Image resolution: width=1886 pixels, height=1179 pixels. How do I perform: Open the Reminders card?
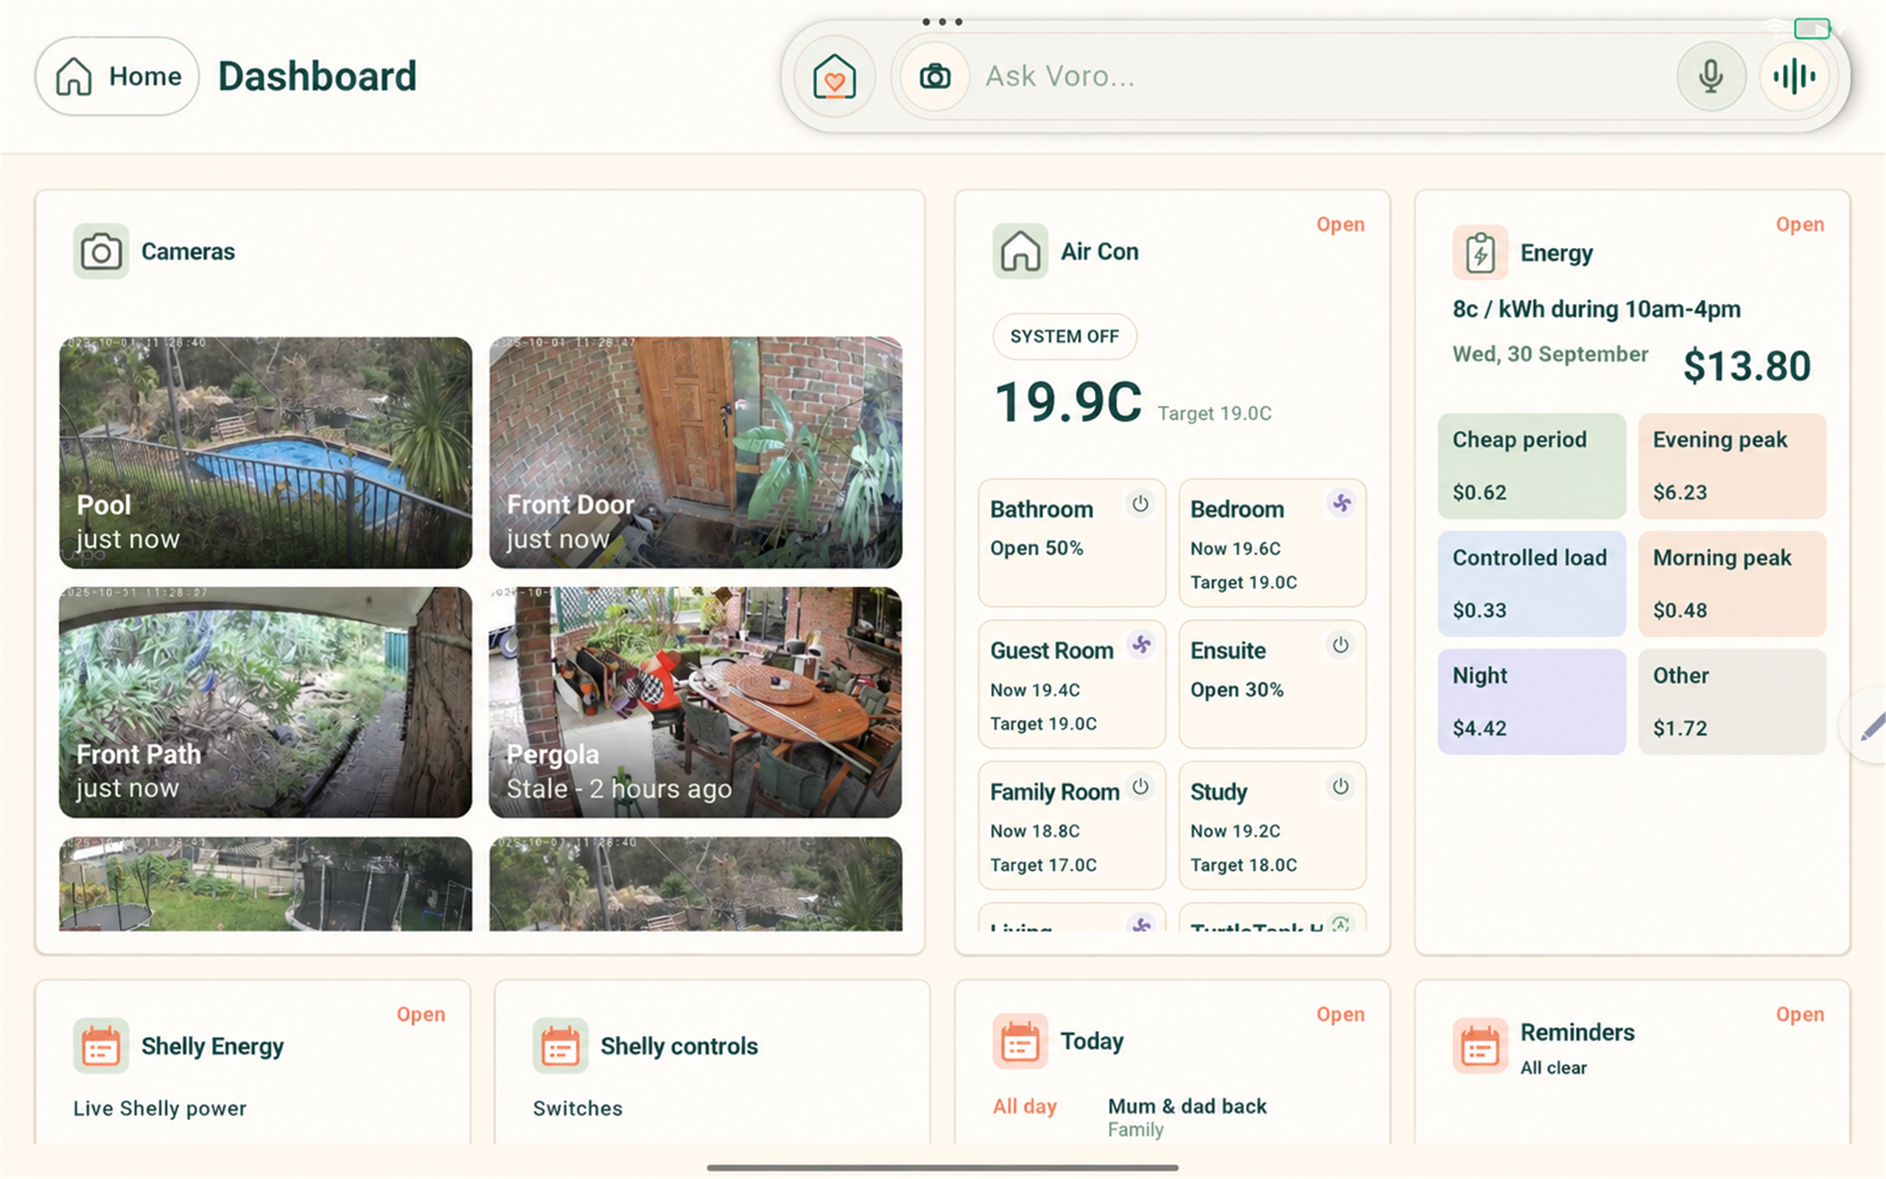point(1800,1015)
